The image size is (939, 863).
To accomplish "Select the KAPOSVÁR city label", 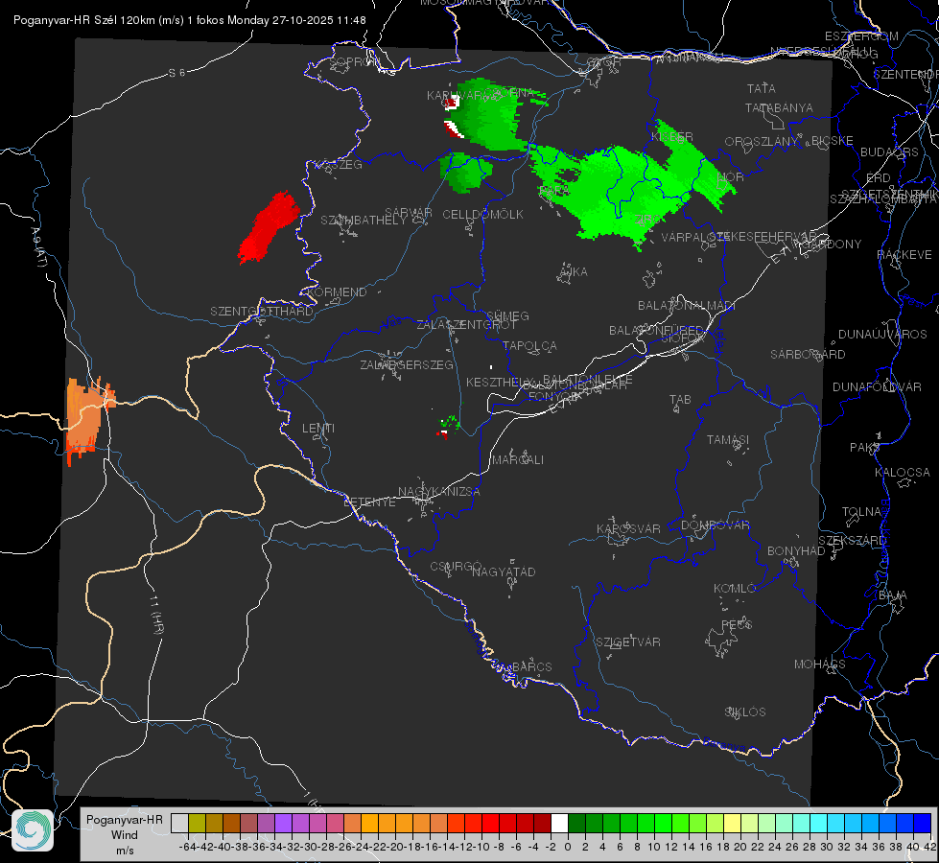I will pyautogui.click(x=628, y=528).
